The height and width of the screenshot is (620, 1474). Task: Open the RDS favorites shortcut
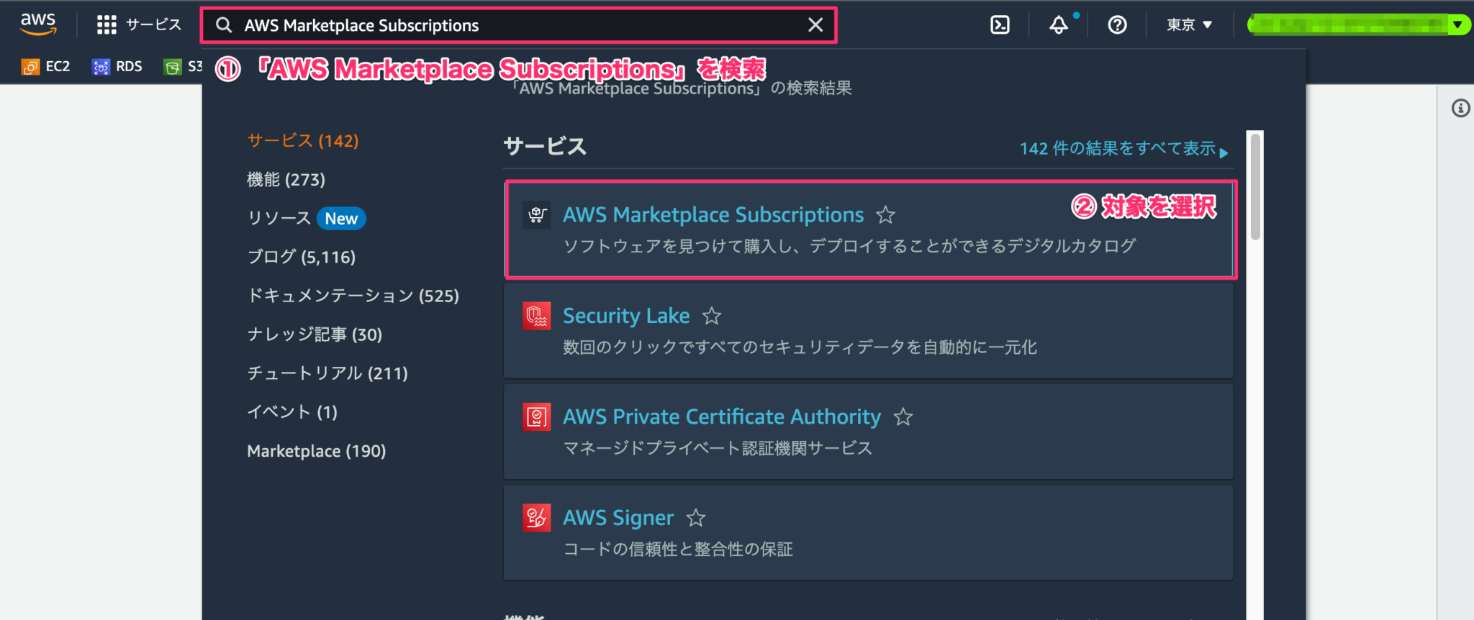pos(117,65)
